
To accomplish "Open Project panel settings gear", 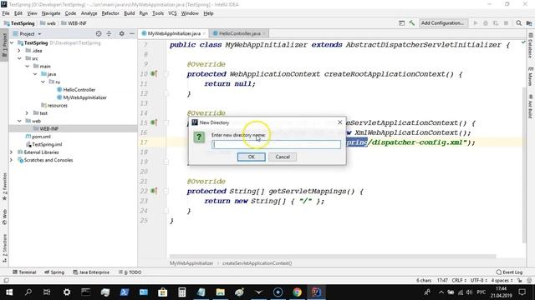I will pos(121,33).
